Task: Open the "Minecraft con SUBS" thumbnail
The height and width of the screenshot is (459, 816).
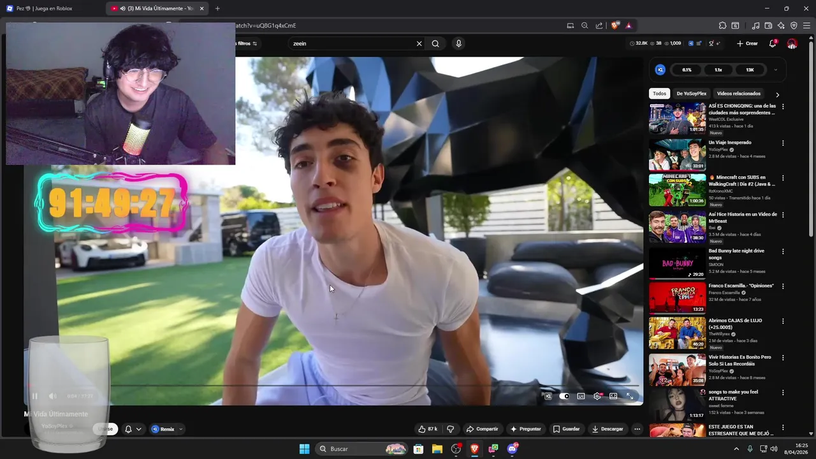Action: click(677, 190)
